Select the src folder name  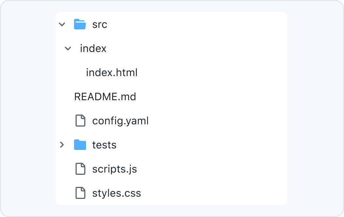pos(100,24)
